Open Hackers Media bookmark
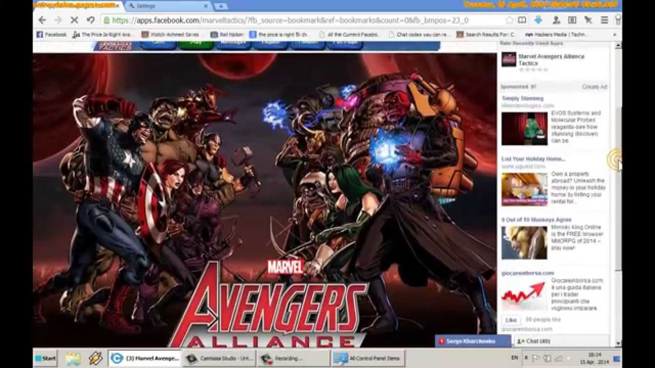 pyautogui.click(x=556, y=34)
